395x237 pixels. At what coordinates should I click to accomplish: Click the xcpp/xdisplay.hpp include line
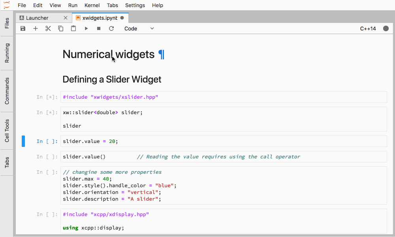coord(106,214)
